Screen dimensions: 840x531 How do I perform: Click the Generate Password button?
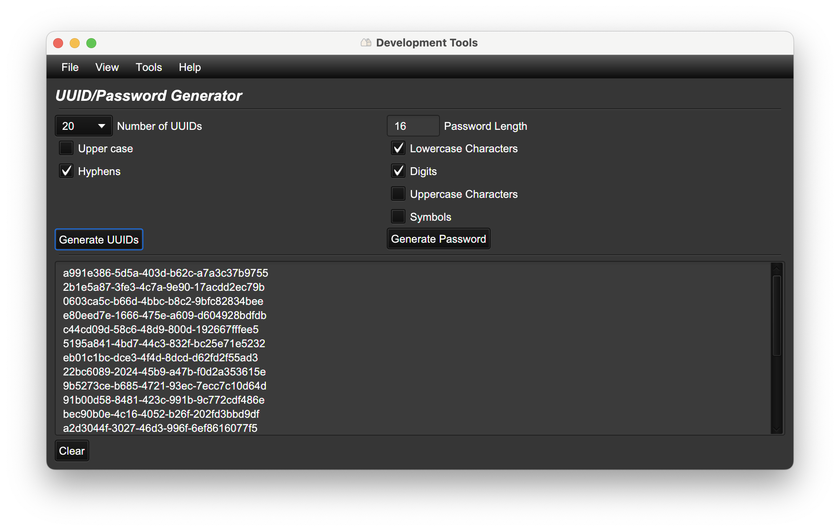point(437,239)
